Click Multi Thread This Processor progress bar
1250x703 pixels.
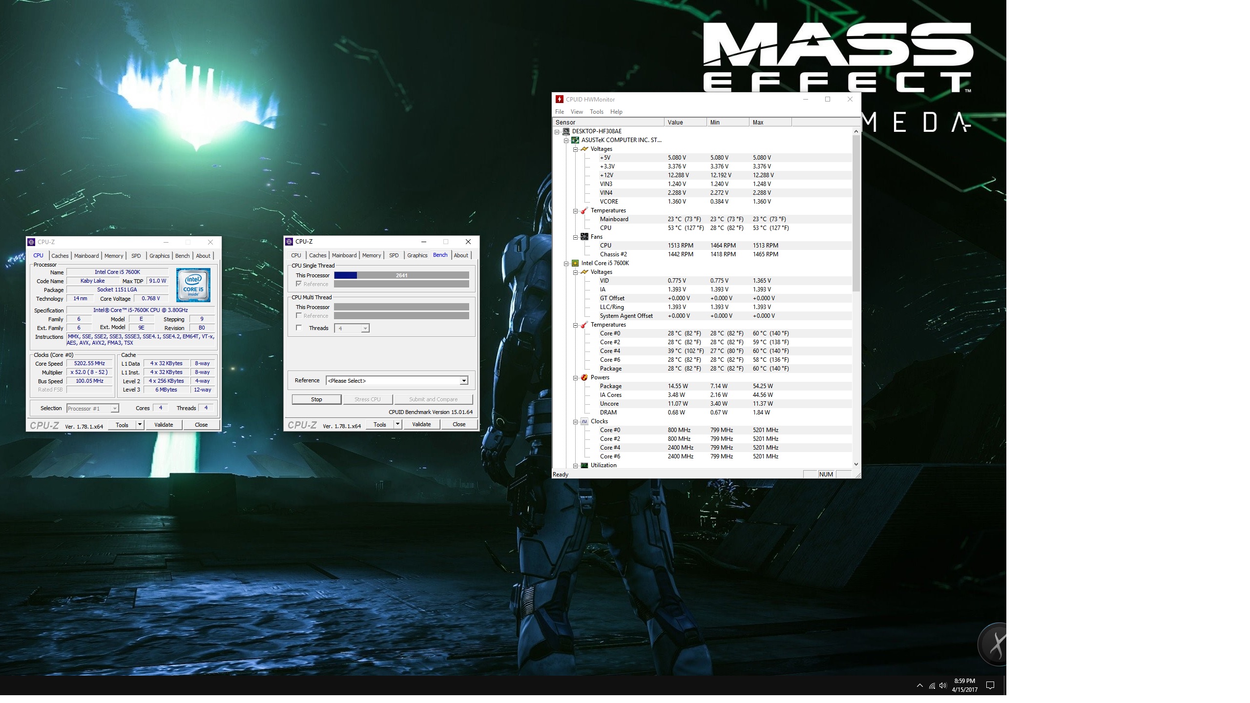tap(401, 307)
